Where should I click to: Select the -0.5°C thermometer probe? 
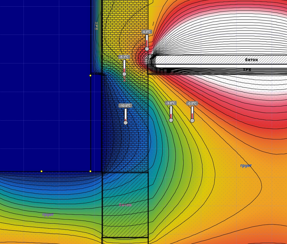tap(192, 114)
